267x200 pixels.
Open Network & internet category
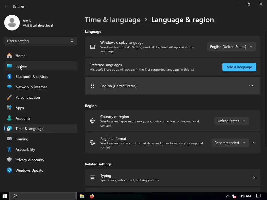[41, 87]
